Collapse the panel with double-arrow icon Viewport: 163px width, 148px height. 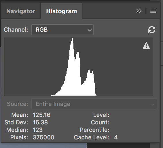139,11
